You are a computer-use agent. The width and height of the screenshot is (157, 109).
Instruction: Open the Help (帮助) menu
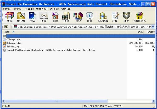(65, 9)
